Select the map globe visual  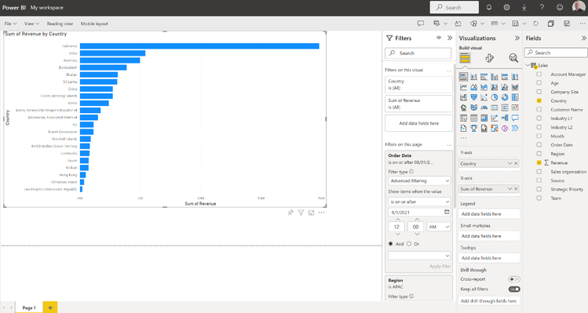tap(463, 107)
